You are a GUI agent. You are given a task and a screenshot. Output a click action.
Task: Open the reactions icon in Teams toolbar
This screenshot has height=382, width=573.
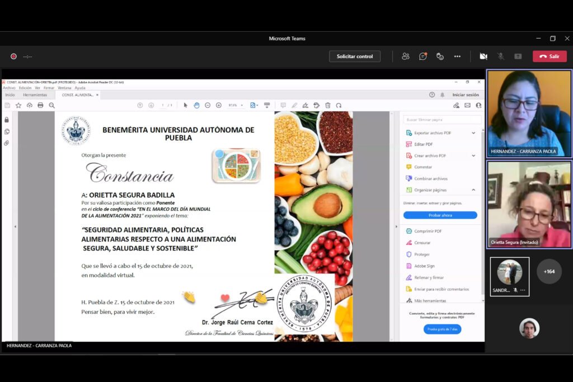pyautogui.click(x=440, y=56)
